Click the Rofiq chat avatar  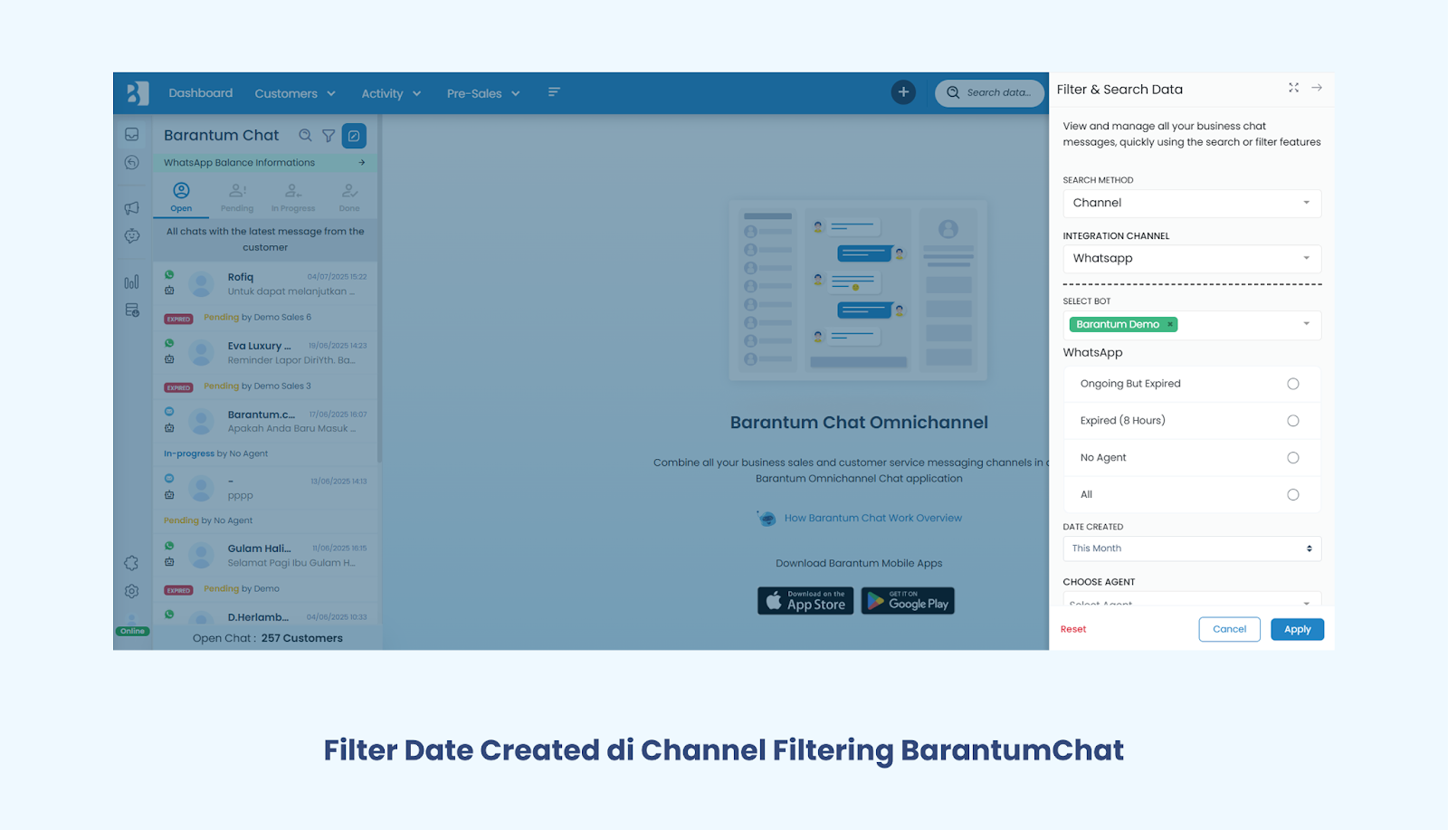click(x=201, y=284)
